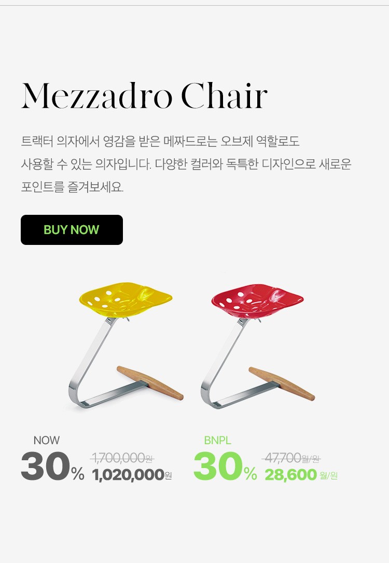Viewport: 389px width, 563px height.
Task: Click the green BNPL label
Action: pyautogui.click(x=217, y=440)
